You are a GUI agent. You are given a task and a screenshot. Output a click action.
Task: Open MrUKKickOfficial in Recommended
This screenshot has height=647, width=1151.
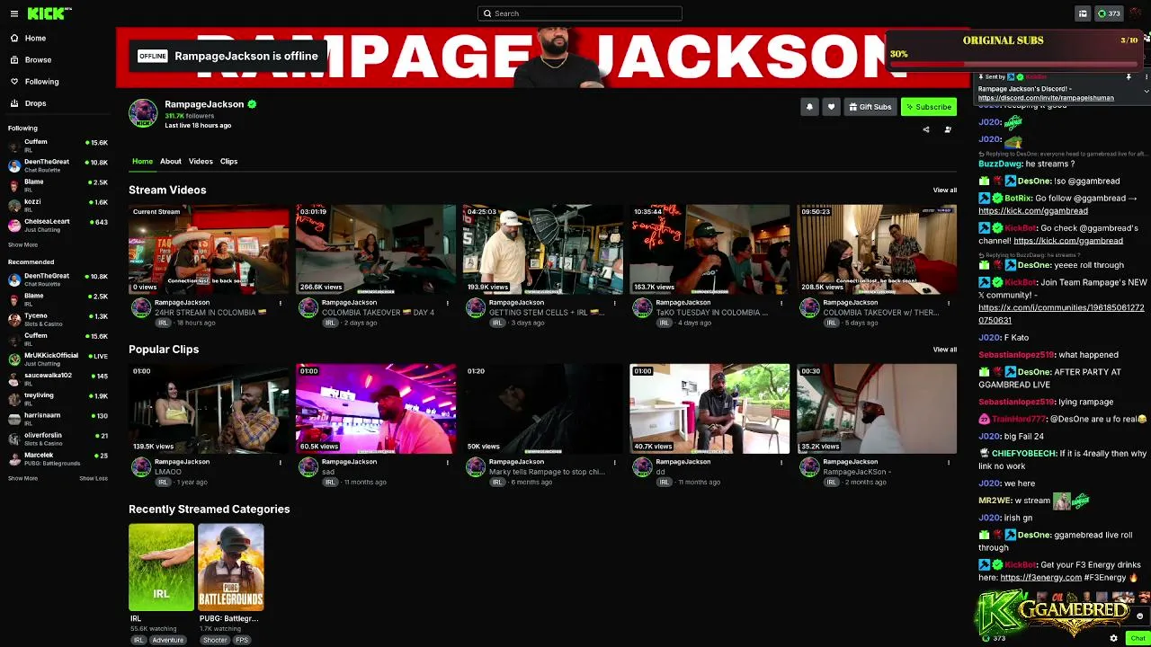(58, 359)
